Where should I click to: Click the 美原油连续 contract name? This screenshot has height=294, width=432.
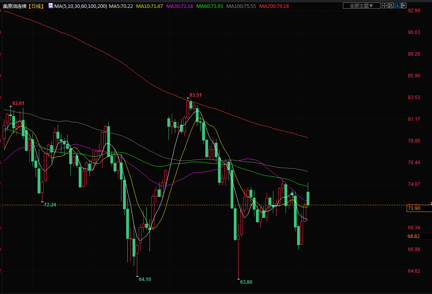tap(15, 6)
